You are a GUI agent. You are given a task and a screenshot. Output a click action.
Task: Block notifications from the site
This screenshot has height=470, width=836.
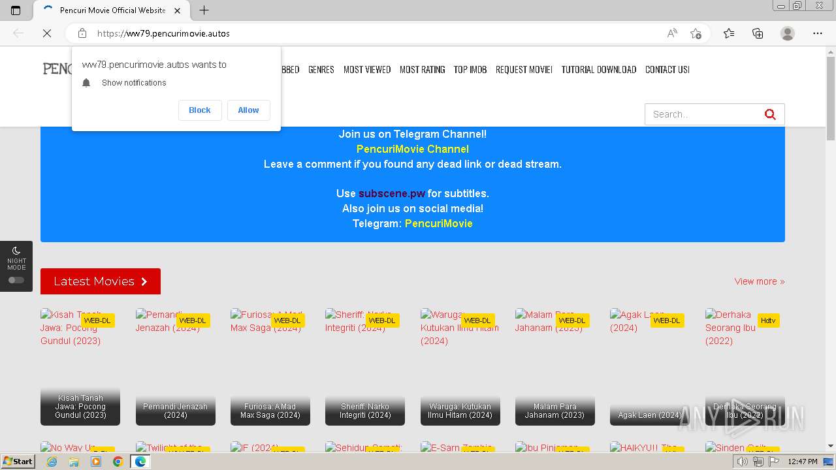(x=200, y=110)
